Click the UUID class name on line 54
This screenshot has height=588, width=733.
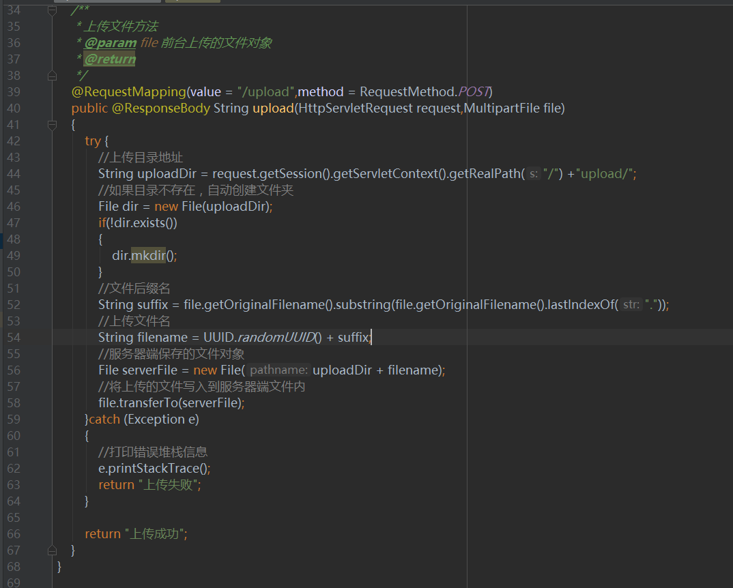coord(219,338)
